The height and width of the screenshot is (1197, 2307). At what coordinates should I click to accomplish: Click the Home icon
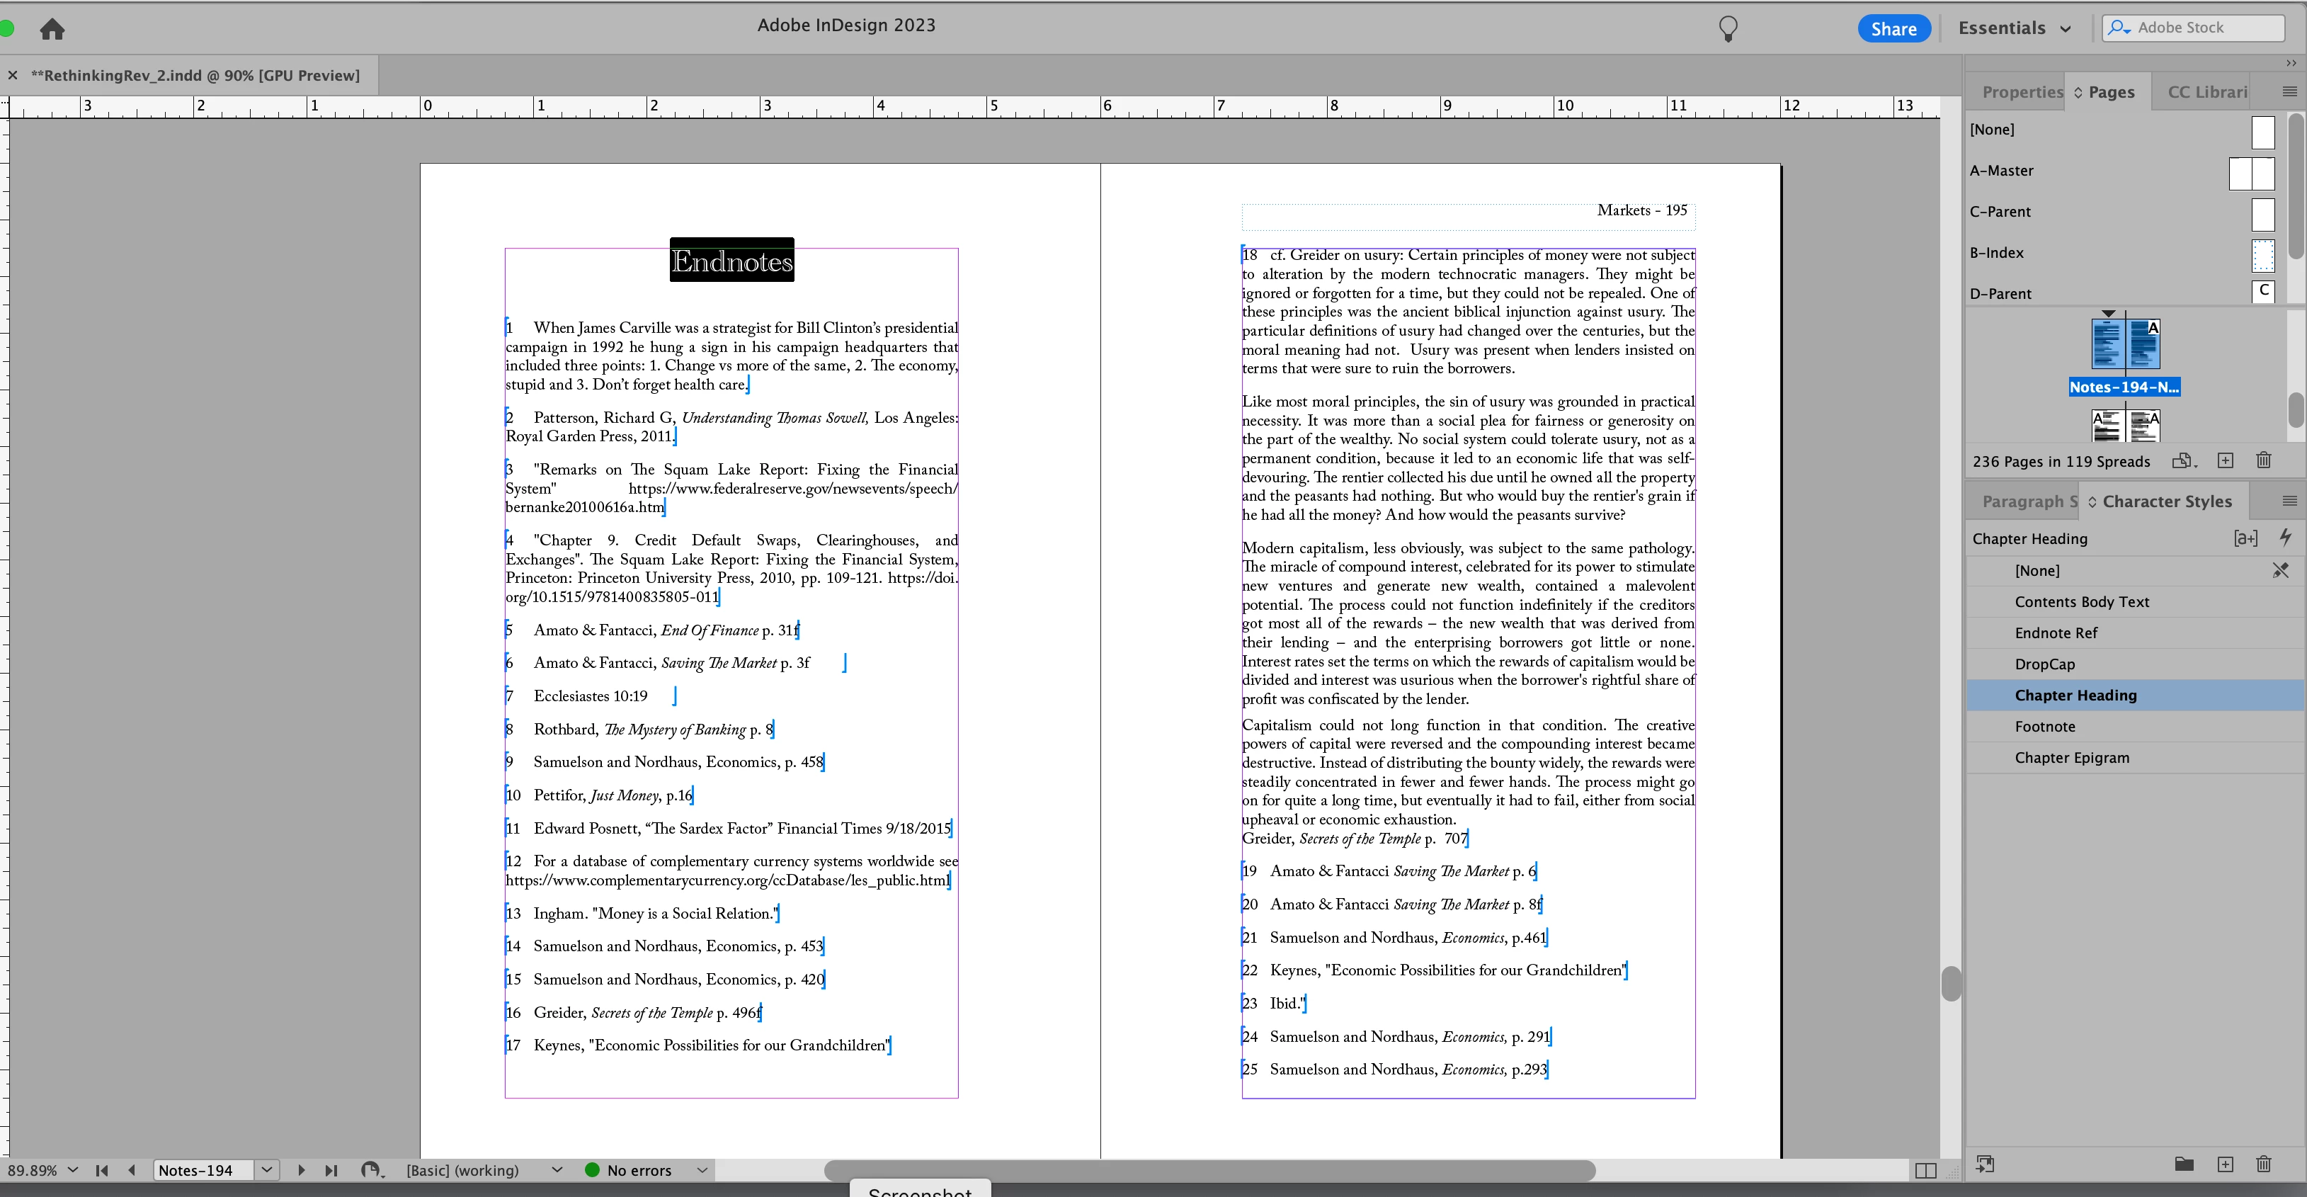52,30
